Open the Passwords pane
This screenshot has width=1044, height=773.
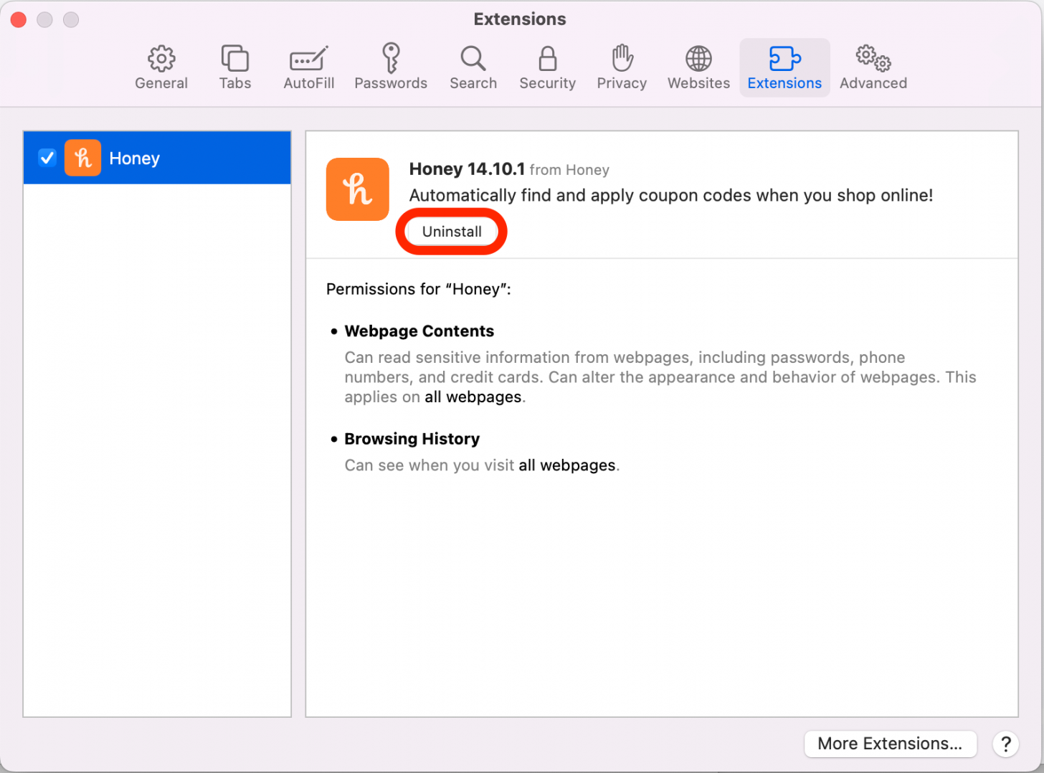tap(391, 67)
